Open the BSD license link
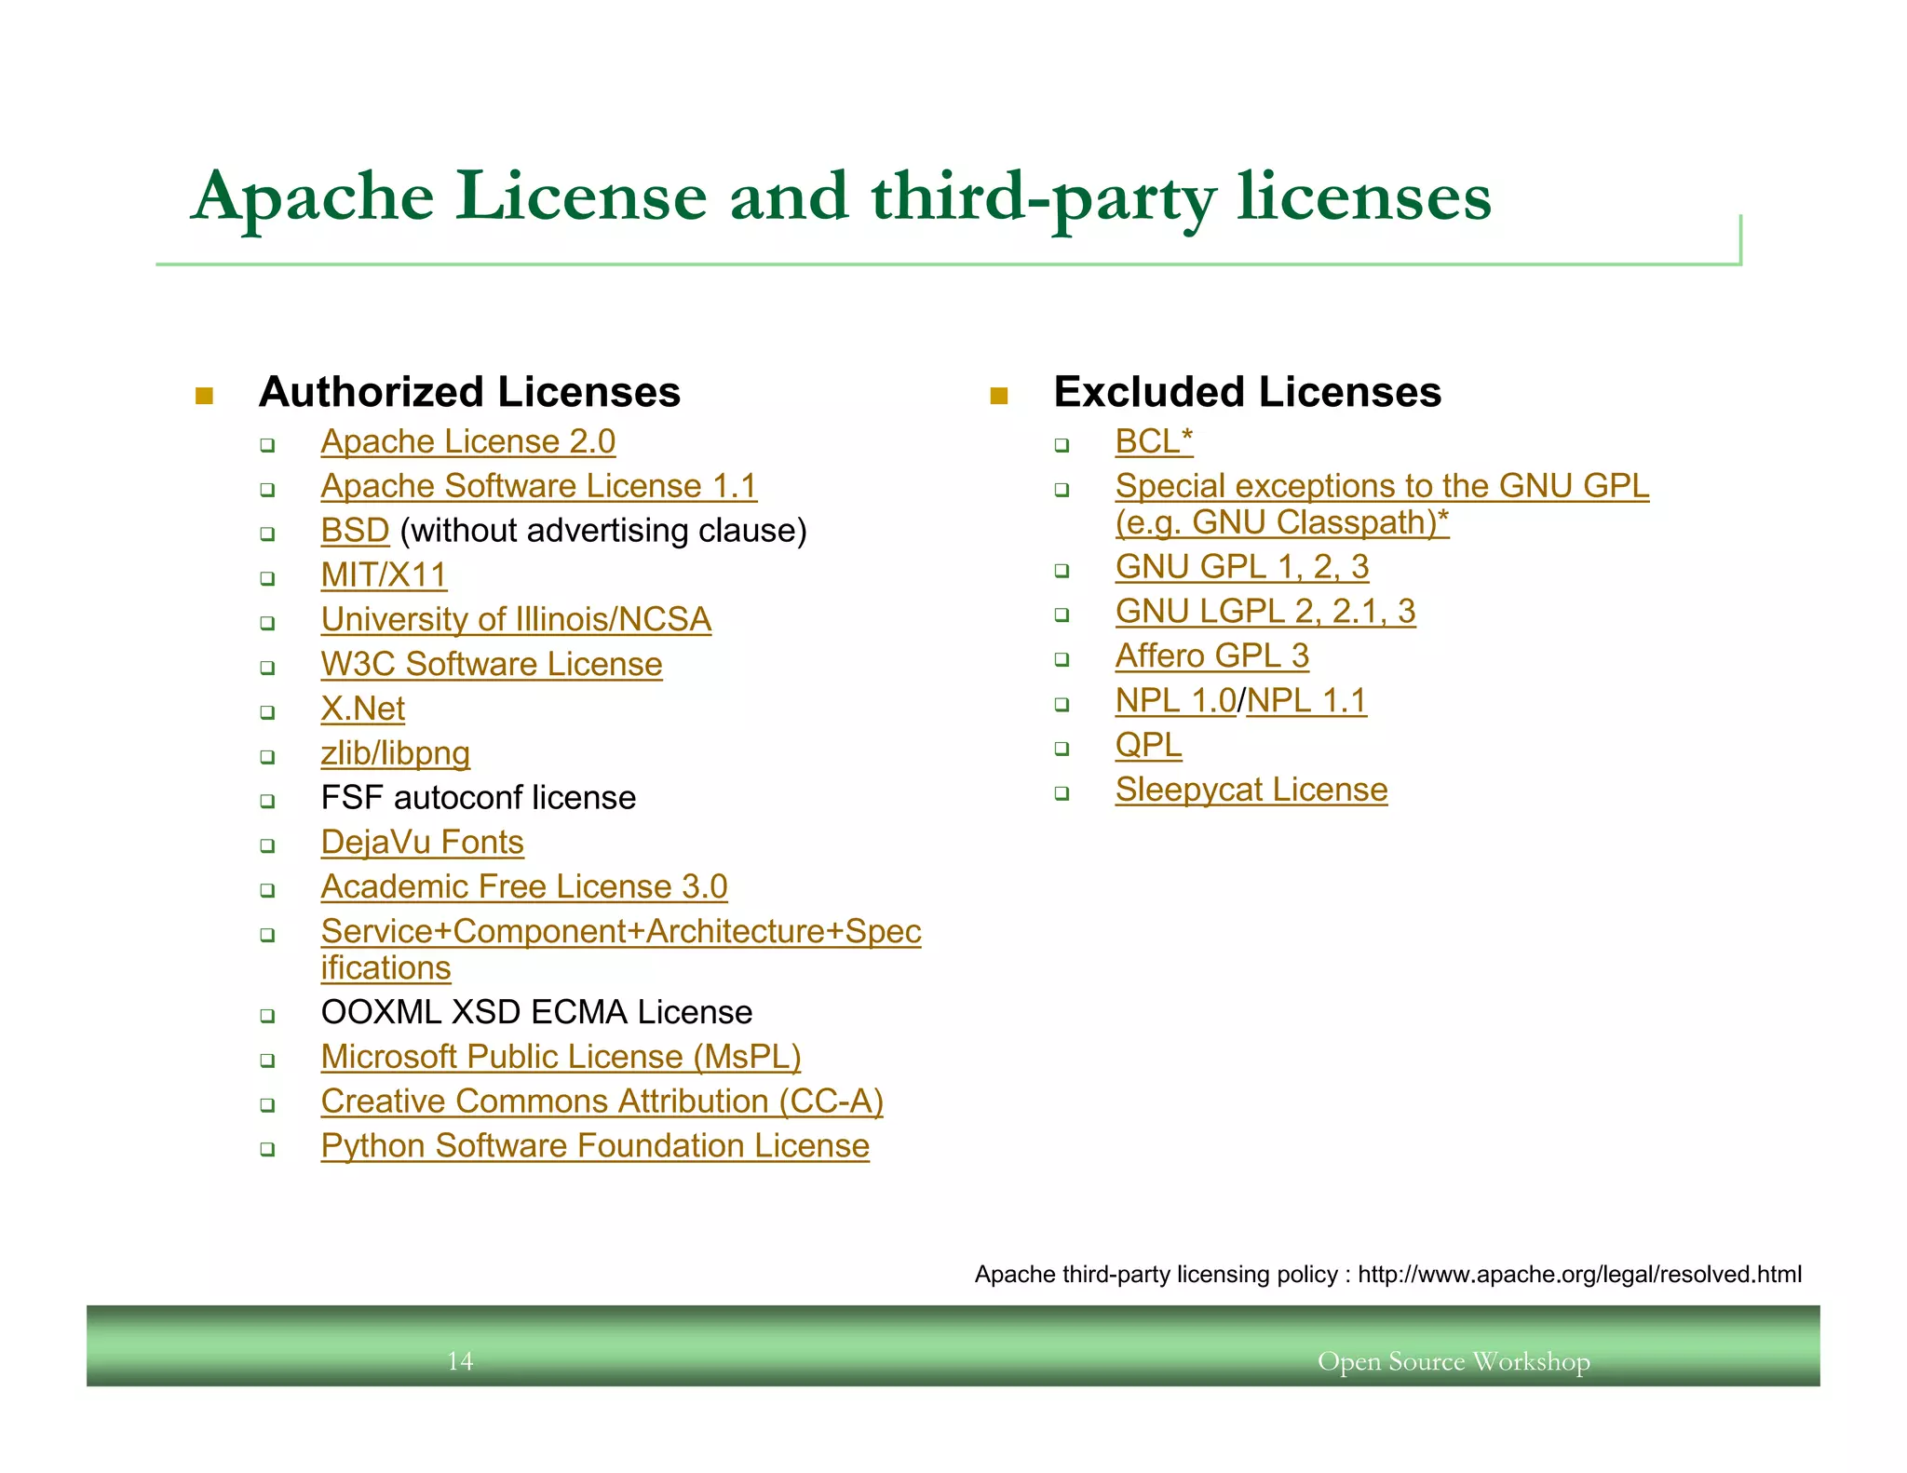 (354, 531)
